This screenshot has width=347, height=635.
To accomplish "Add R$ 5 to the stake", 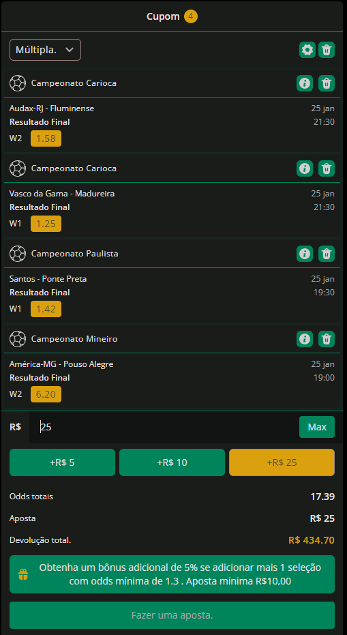I will [62, 462].
